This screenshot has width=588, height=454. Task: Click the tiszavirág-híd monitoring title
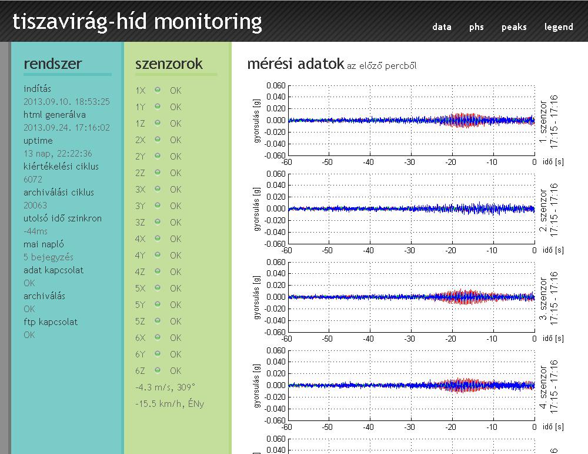click(137, 22)
